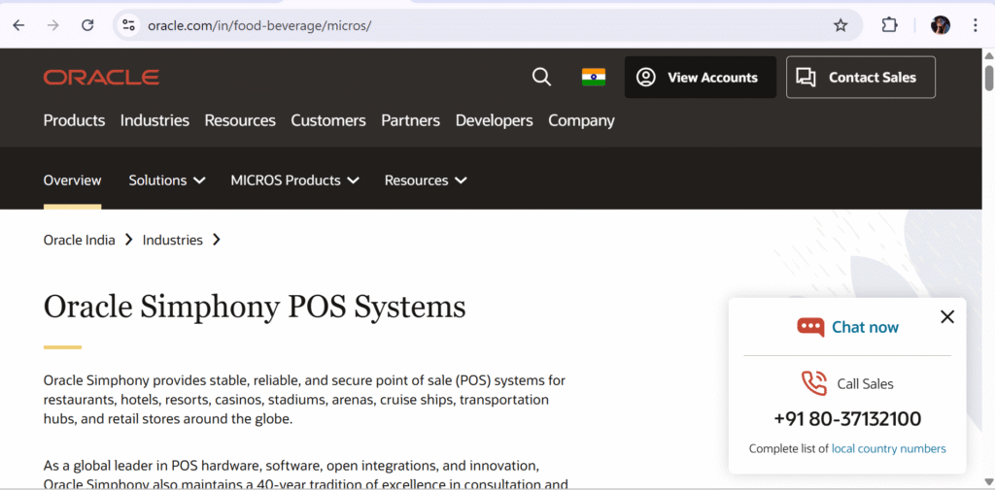
Task: Click the chat bubble icon
Action: (810, 327)
